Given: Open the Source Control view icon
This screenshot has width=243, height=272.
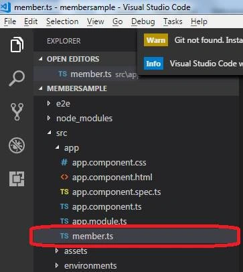Looking at the screenshot, I should (x=17, y=112).
